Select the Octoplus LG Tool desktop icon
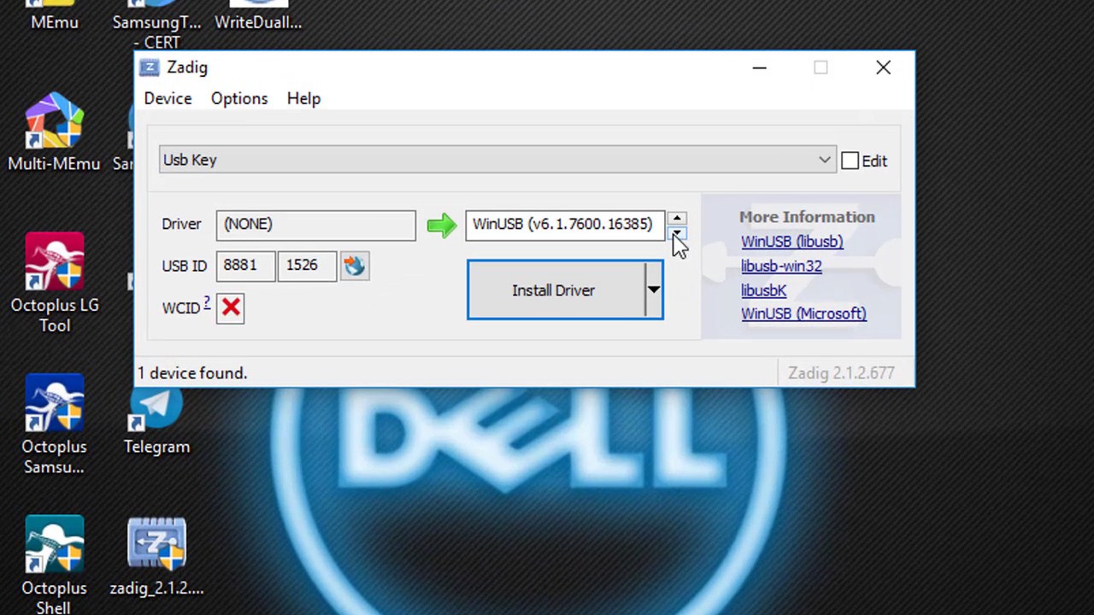 pos(54,283)
